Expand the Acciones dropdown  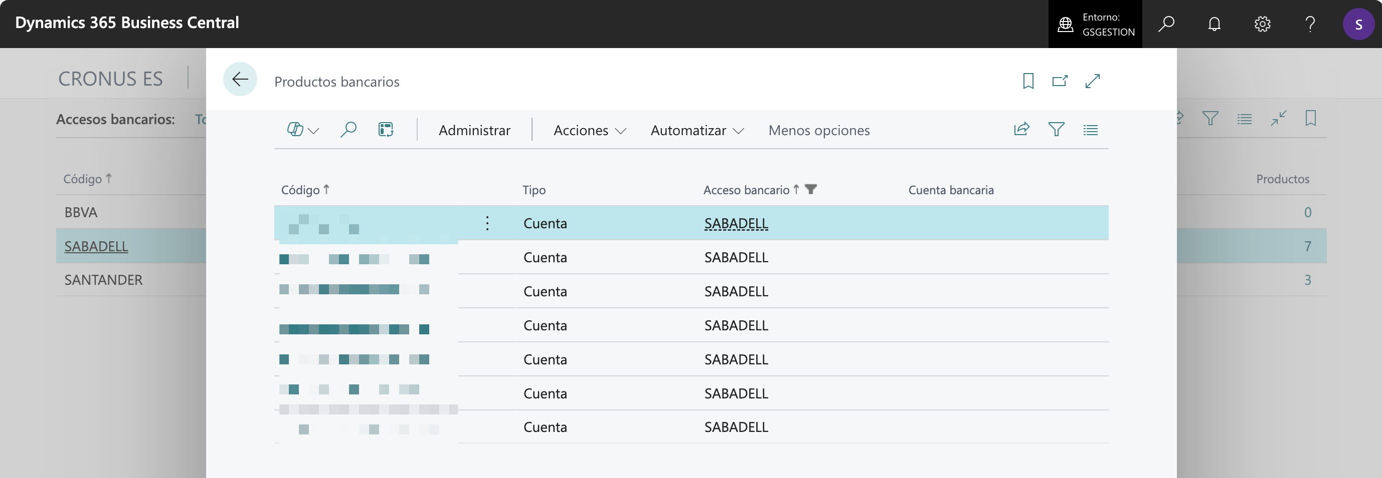click(589, 130)
